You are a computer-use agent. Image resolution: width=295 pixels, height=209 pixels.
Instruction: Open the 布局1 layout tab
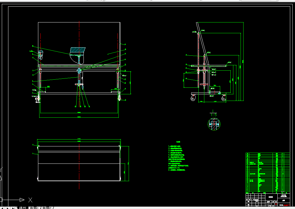pyautogui.click(x=34, y=208)
